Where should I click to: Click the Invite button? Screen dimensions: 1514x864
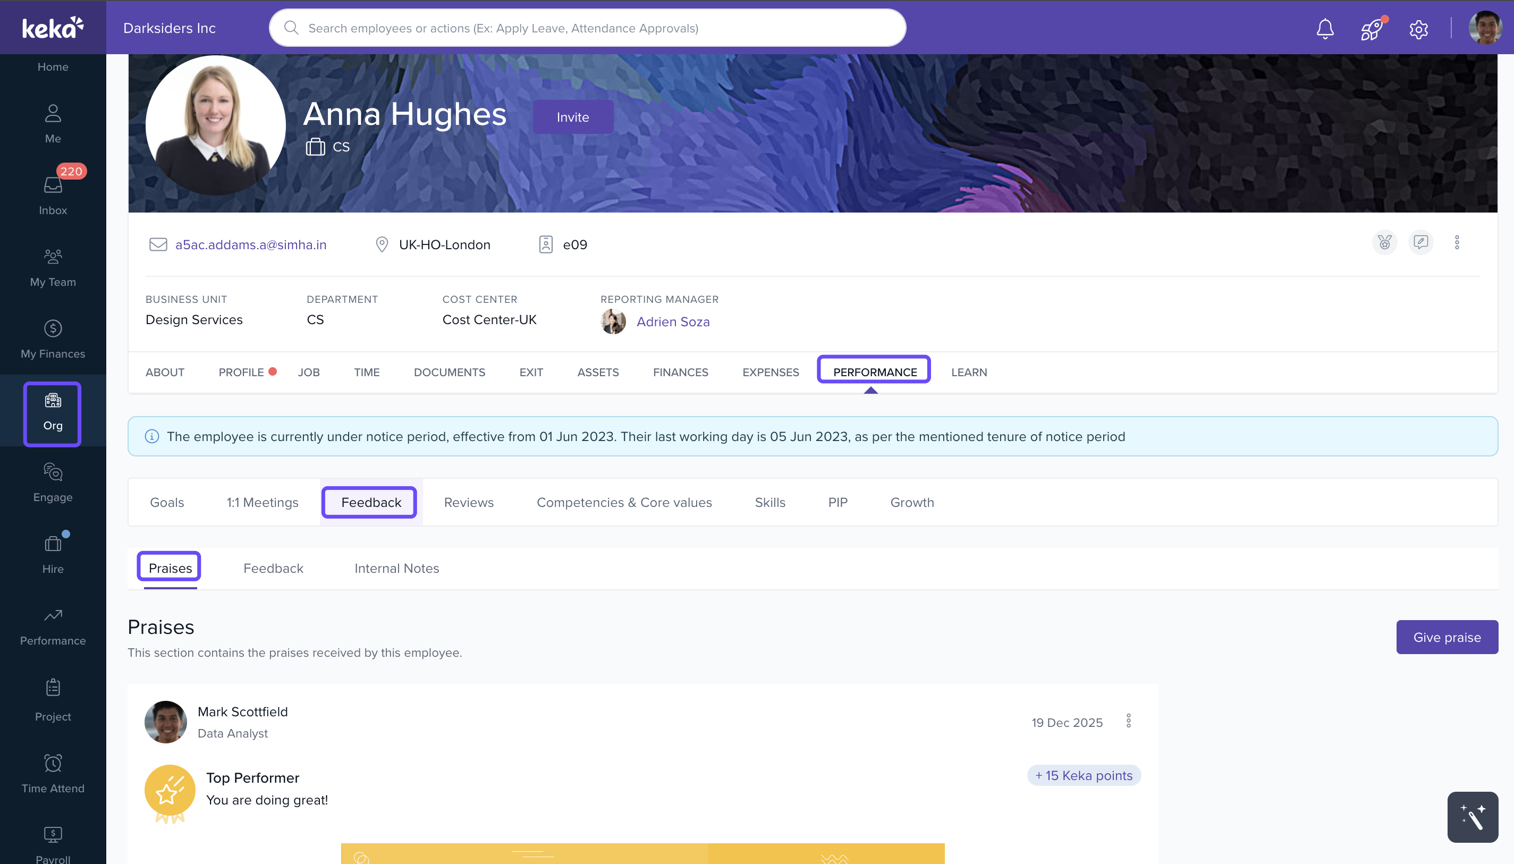pyautogui.click(x=572, y=117)
